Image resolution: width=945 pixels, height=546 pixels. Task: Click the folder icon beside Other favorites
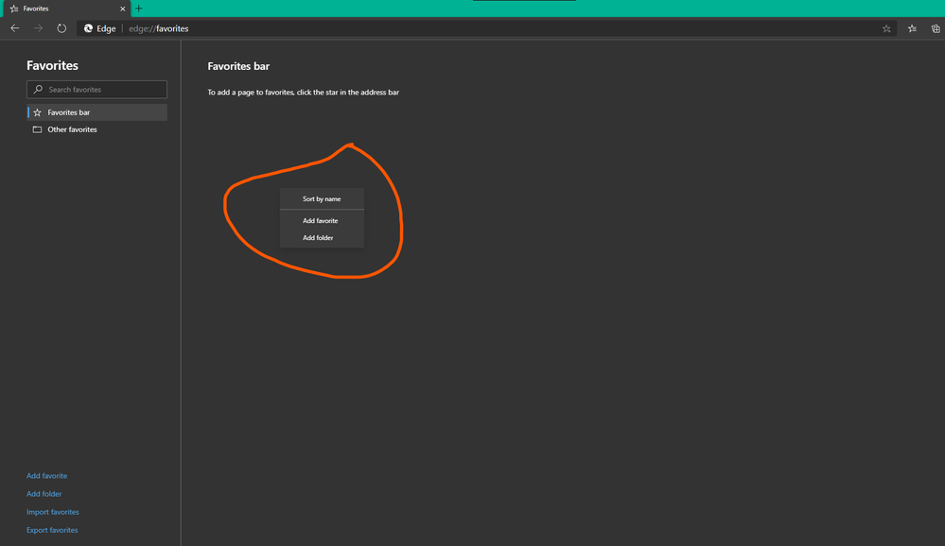coord(36,129)
